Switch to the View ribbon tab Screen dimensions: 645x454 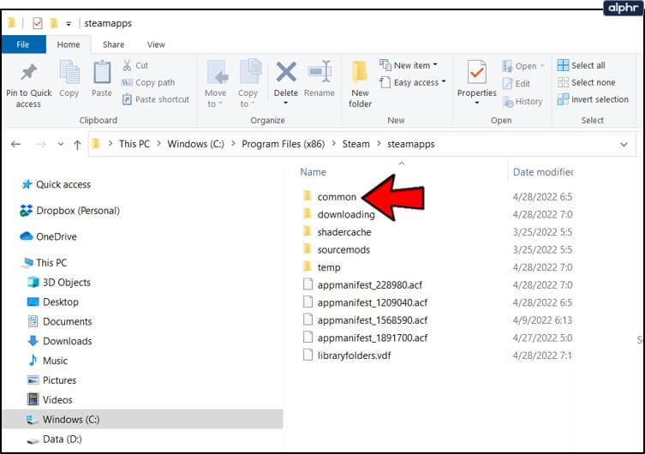156,45
